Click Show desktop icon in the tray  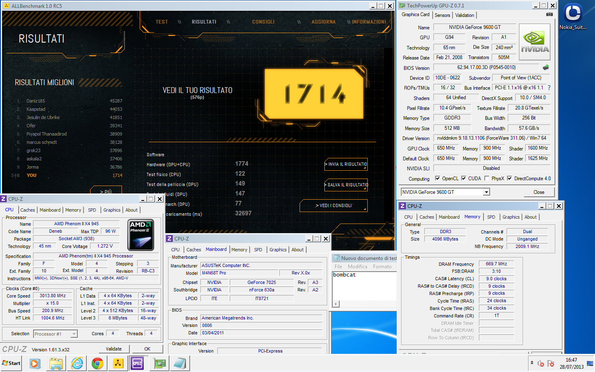tap(590, 364)
